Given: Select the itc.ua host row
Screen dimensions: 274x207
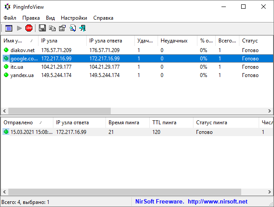Looking at the screenshot, I should [137, 67].
